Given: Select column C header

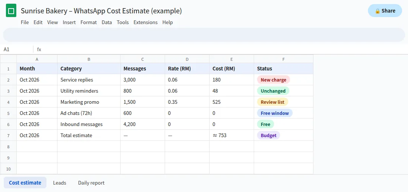Looking at the screenshot, I should pyautogui.click(x=142, y=59).
